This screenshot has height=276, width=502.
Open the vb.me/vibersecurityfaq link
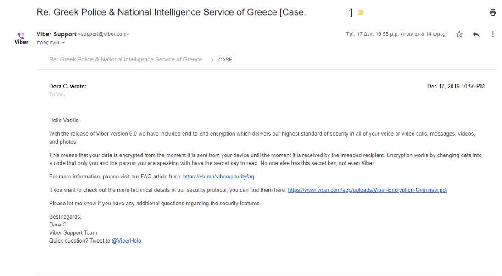pyautogui.click(x=218, y=177)
